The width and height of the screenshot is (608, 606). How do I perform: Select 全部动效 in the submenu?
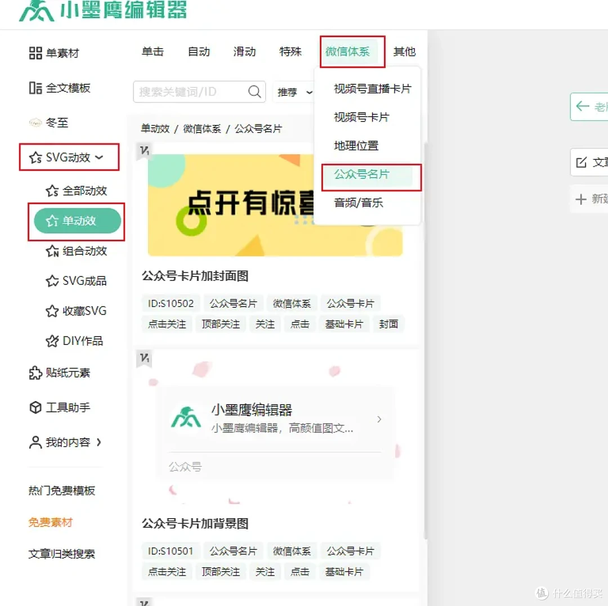(77, 191)
